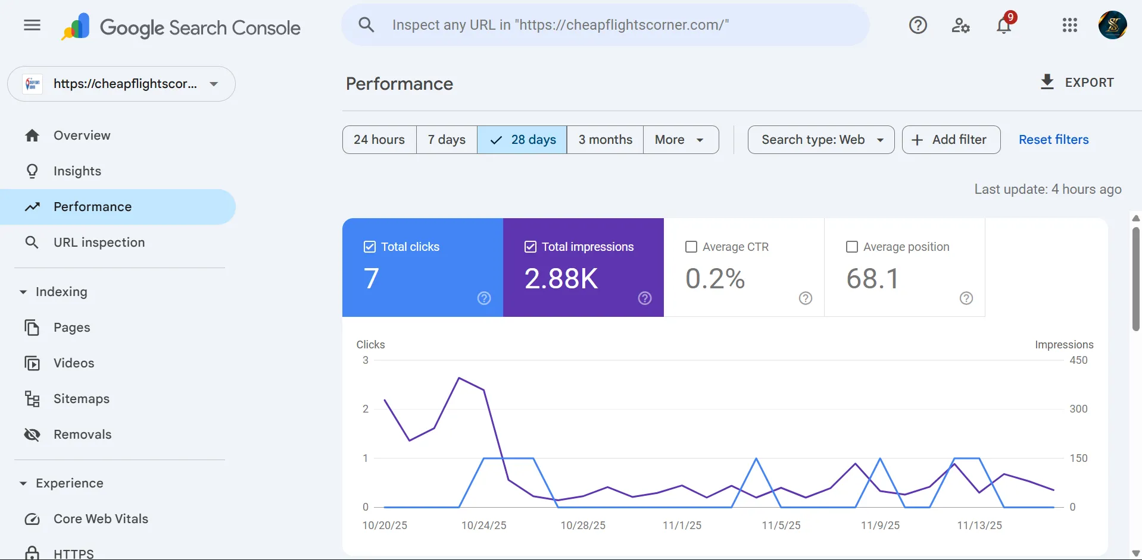Image resolution: width=1142 pixels, height=560 pixels.
Task: Open the hamburger main menu
Action: pyautogui.click(x=32, y=25)
